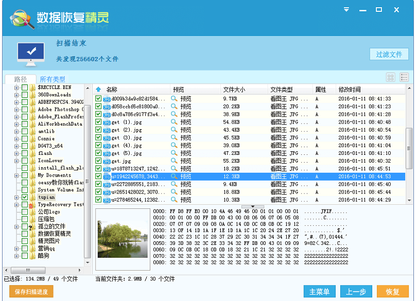Expand the 孤立的文件 tree node
Viewport: 417px width, 301px height.
(17, 226)
